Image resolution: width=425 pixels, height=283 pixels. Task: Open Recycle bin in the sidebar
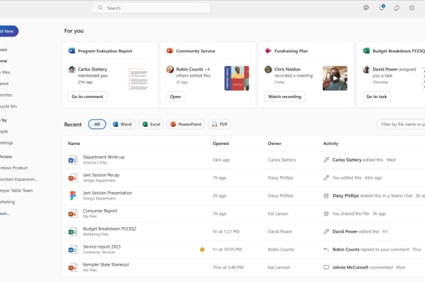pyautogui.click(x=8, y=106)
